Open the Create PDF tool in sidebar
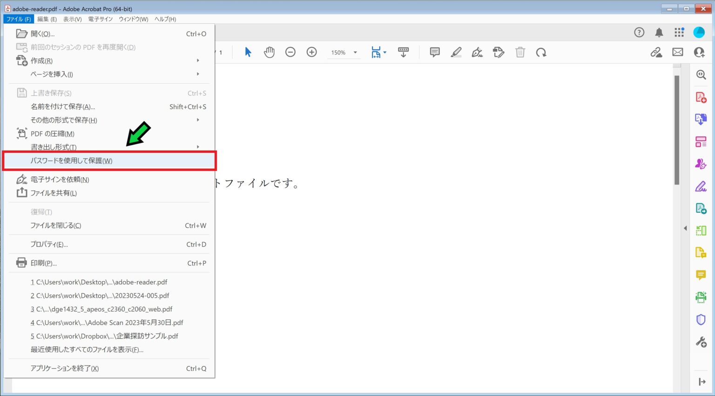The height and width of the screenshot is (396, 715). 701,97
